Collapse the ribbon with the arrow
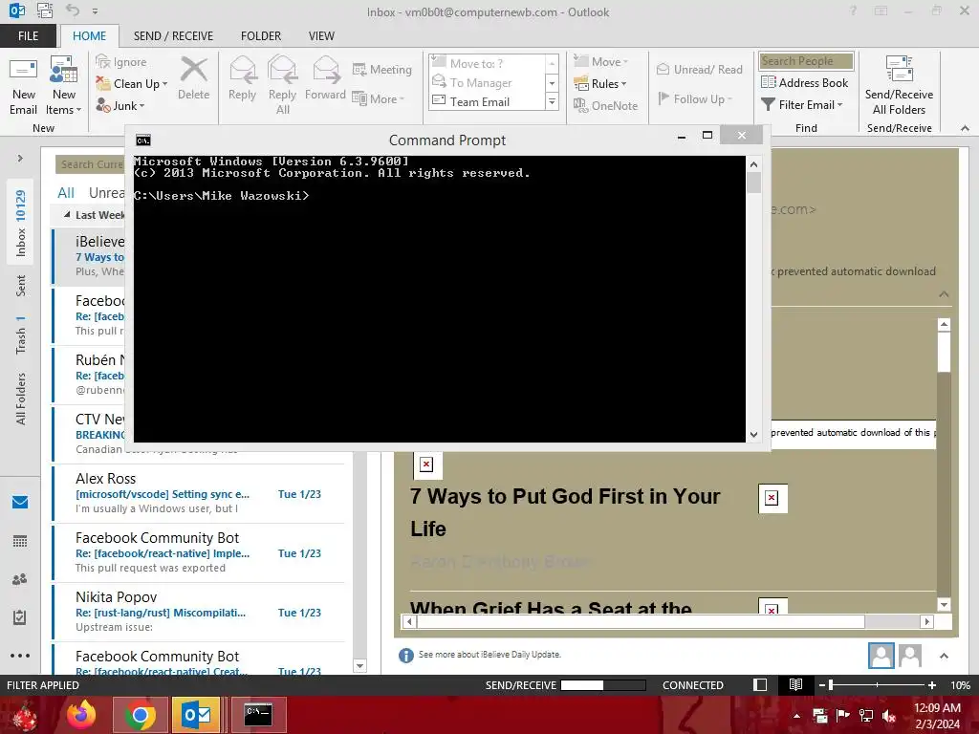 pos(965,128)
